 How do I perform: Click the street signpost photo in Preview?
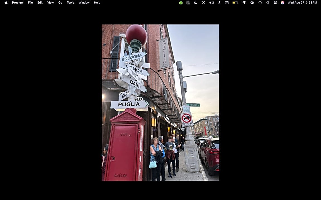pos(160,103)
